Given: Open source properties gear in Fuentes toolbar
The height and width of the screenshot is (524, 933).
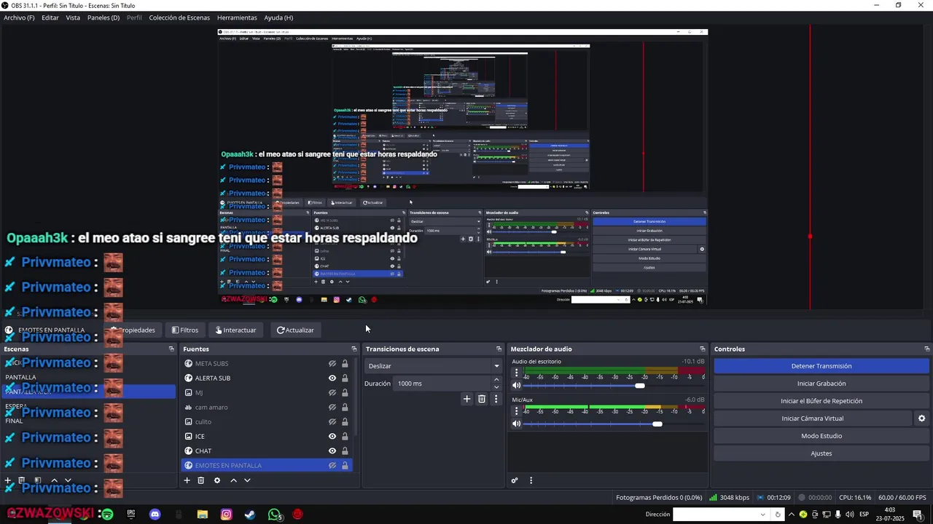Looking at the screenshot, I should coord(216,480).
